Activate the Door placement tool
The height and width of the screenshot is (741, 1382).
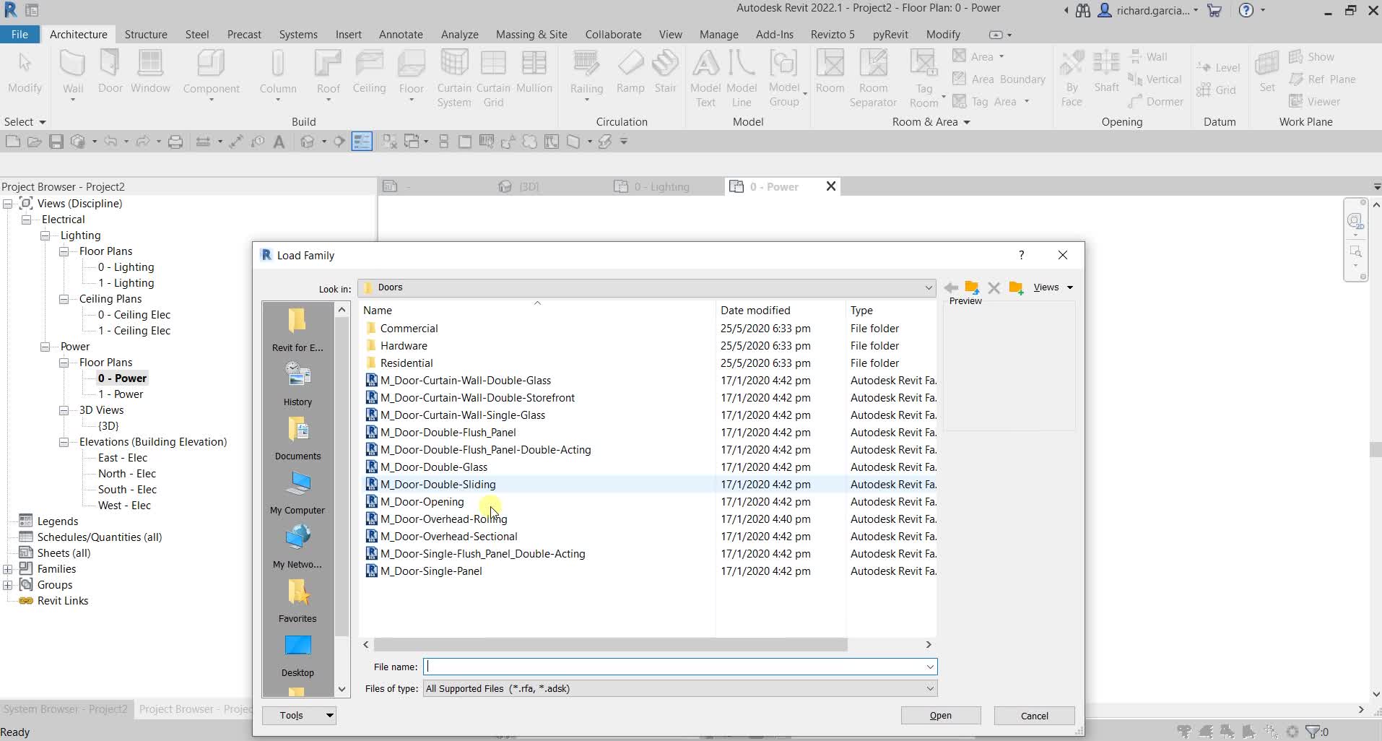tap(109, 72)
